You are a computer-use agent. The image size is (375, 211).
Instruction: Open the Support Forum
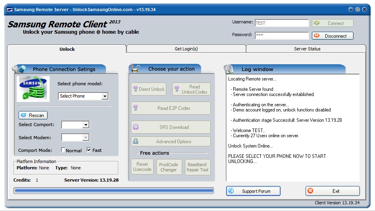(253, 191)
